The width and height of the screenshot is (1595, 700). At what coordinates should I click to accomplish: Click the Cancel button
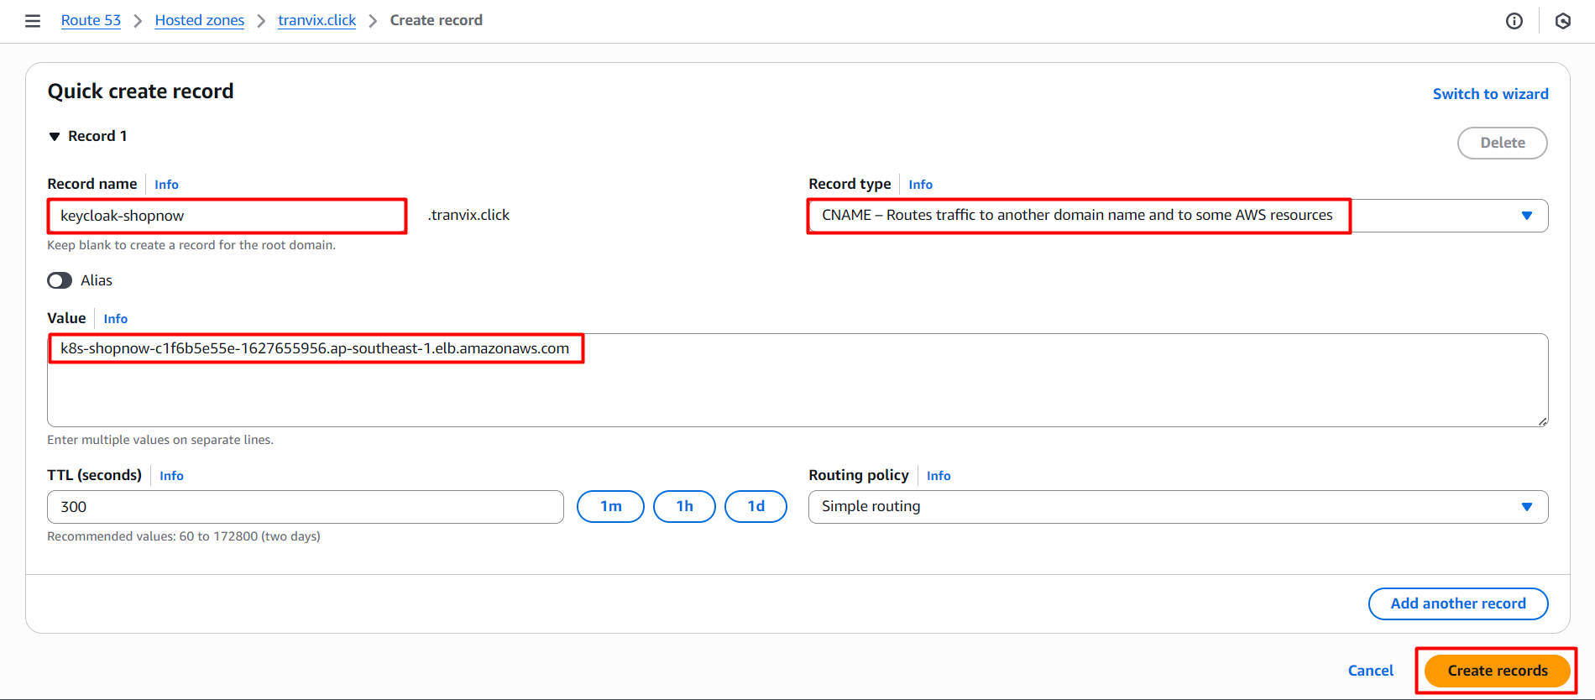[x=1370, y=671]
